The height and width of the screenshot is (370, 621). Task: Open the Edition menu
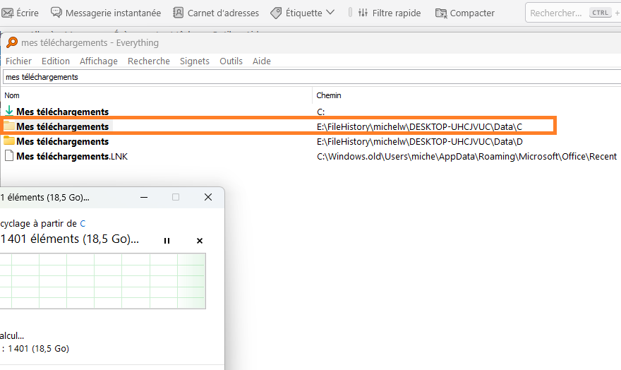coord(56,61)
